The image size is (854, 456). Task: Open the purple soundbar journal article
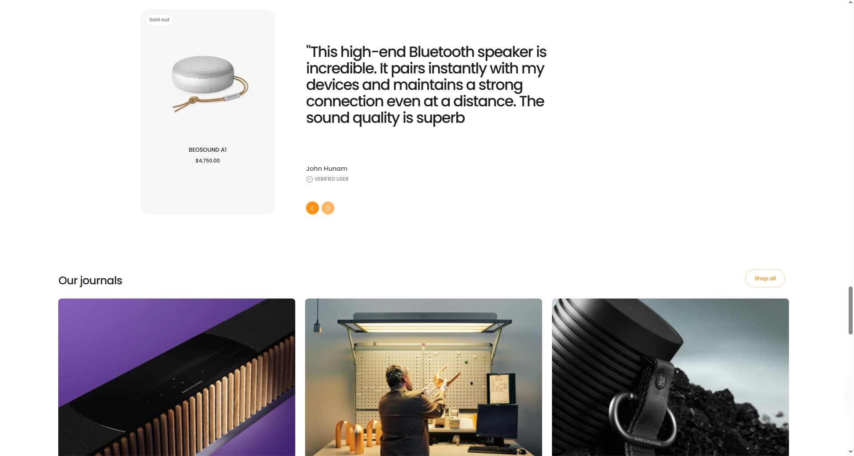click(x=177, y=377)
